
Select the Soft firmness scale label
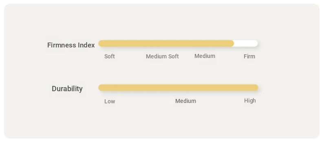(110, 56)
